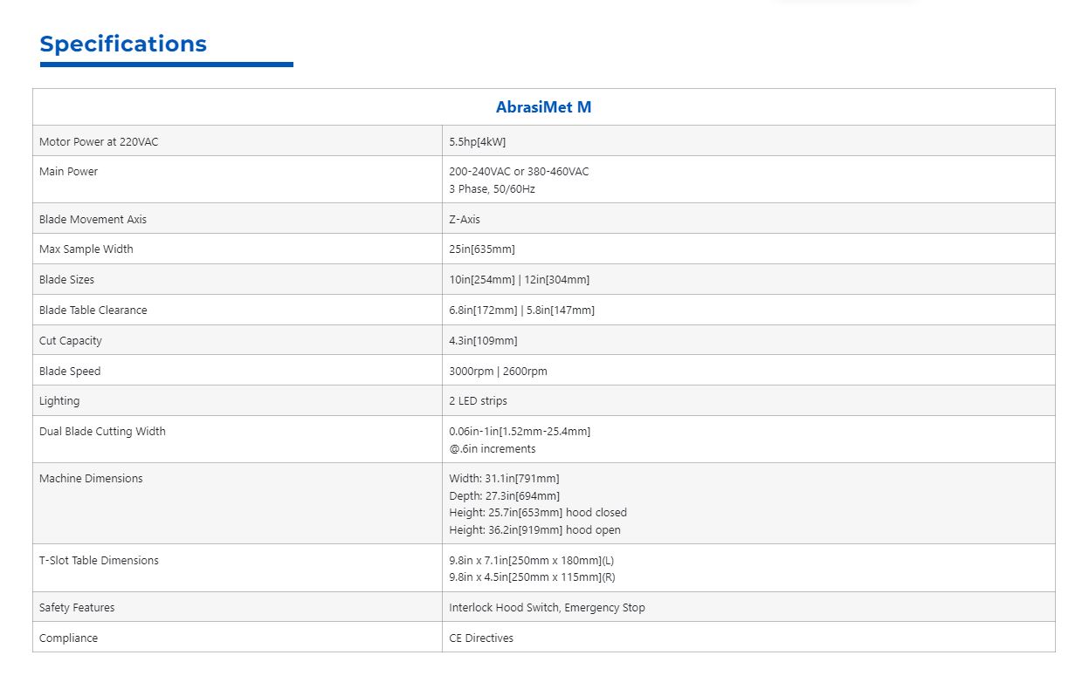Click the Compliance row label
The image size is (1089, 696).
tap(68, 638)
